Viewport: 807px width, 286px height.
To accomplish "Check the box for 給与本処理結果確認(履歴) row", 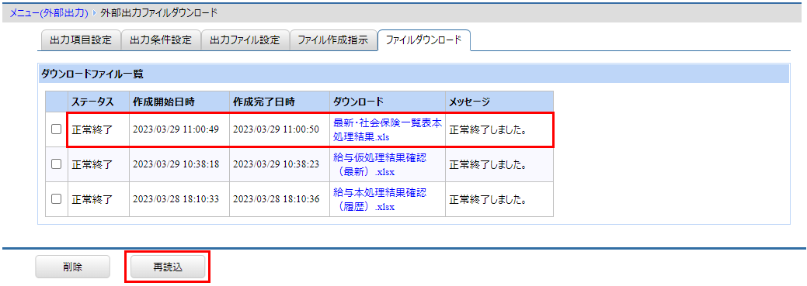I will pos(57,198).
